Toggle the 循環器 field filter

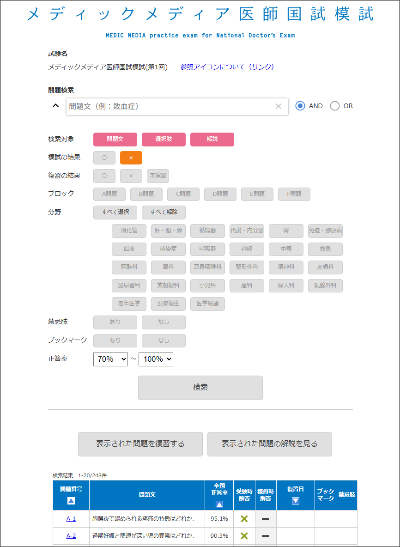pos(207,231)
